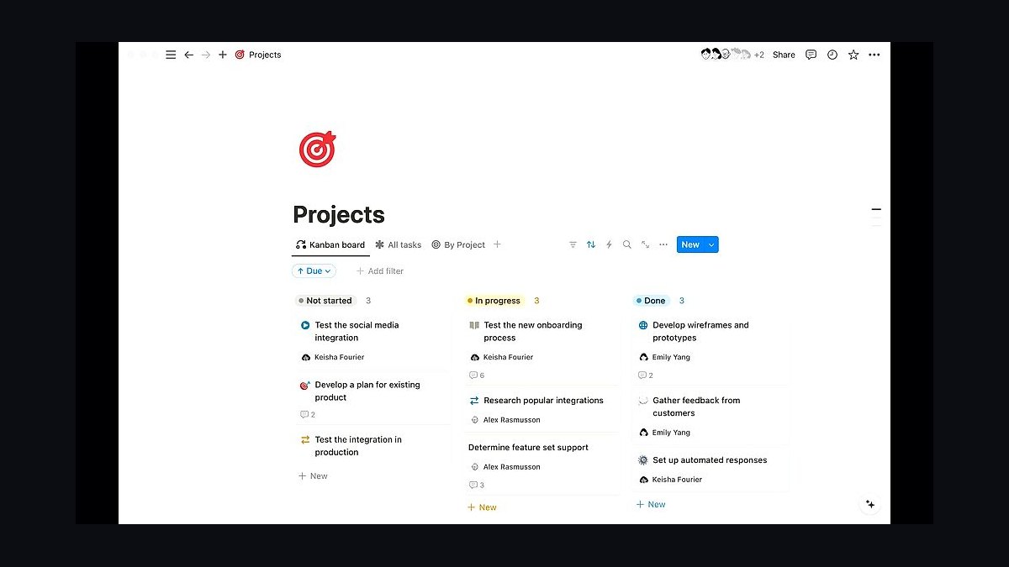Open the filter icon in database toolbar

pyautogui.click(x=573, y=244)
